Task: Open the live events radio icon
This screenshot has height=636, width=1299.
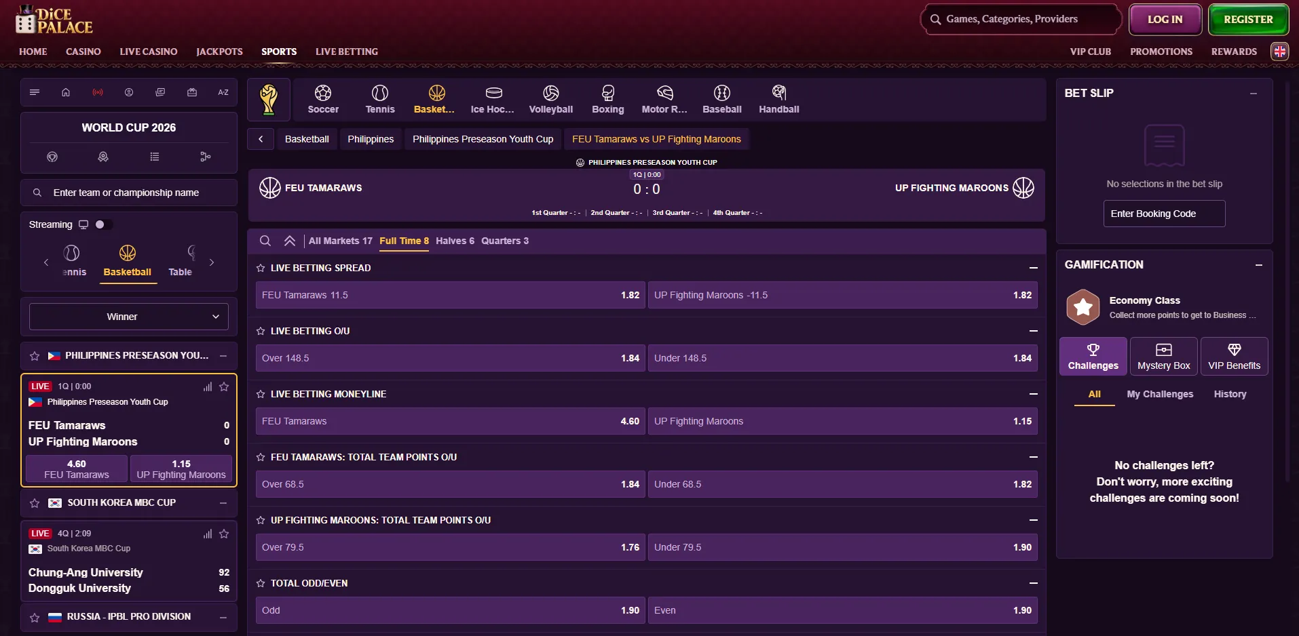Action: coord(98,92)
